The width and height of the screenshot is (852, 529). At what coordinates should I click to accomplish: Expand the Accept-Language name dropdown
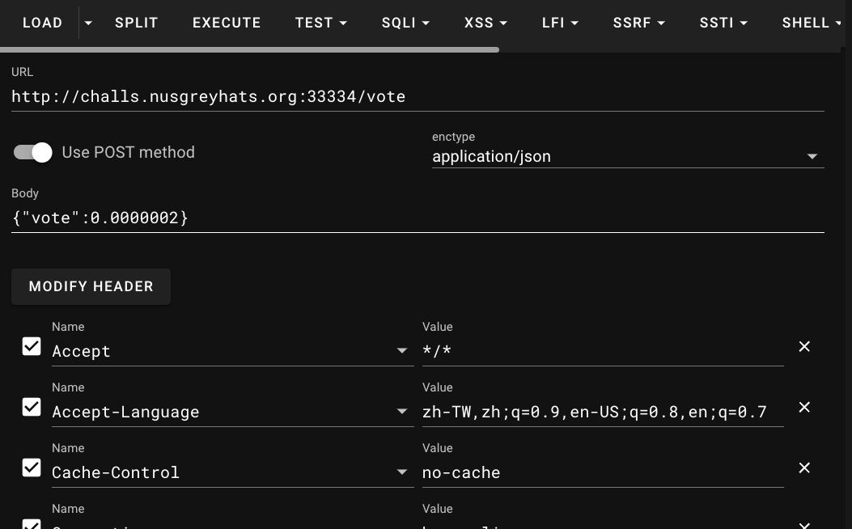tap(402, 412)
